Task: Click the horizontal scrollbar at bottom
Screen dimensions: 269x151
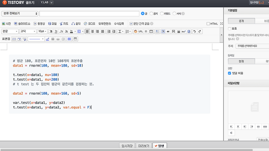Action: pos(127,150)
